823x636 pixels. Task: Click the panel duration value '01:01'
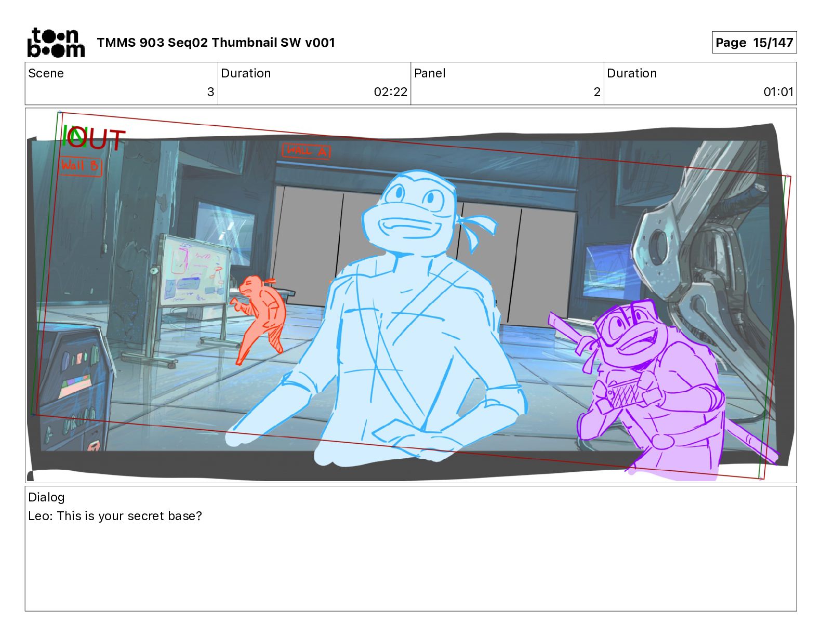[778, 92]
